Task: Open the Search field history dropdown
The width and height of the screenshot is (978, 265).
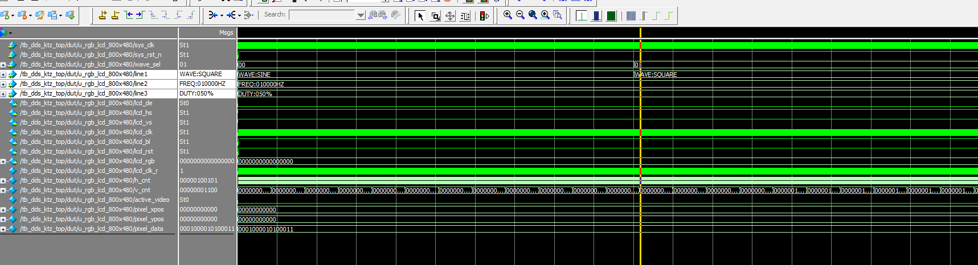Action: tap(361, 15)
